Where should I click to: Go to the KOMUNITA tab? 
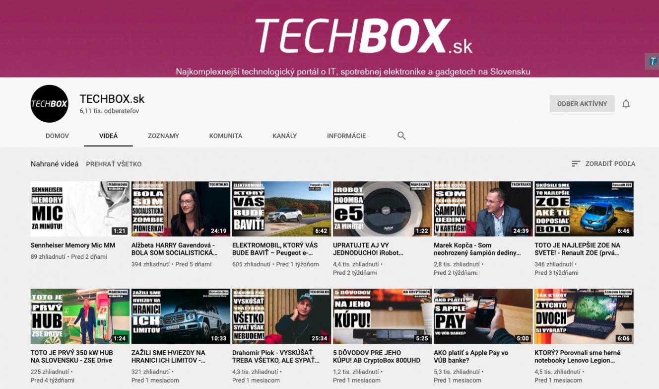click(226, 136)
